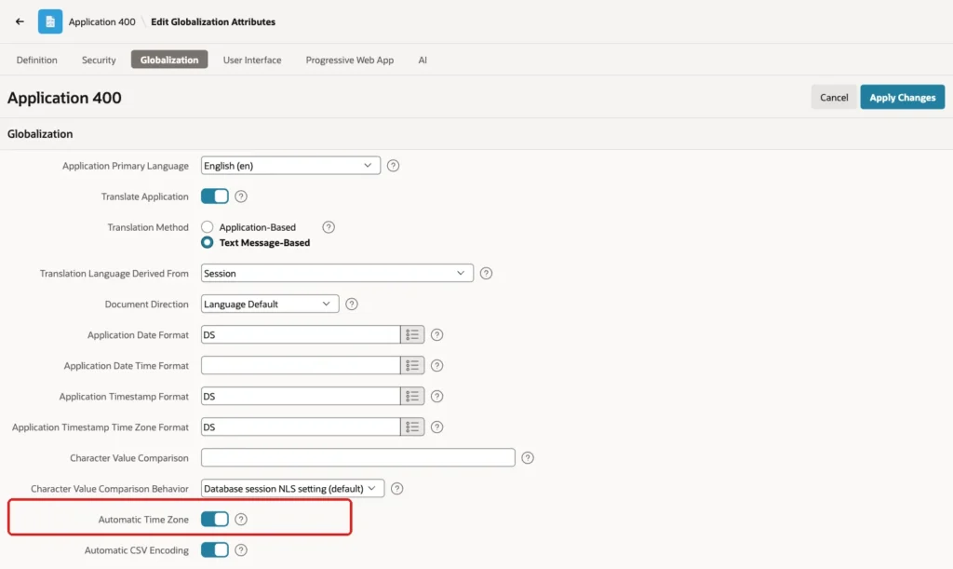Open help for Automatic Time Zone
The image size is (953, 569).
point(241,519)
